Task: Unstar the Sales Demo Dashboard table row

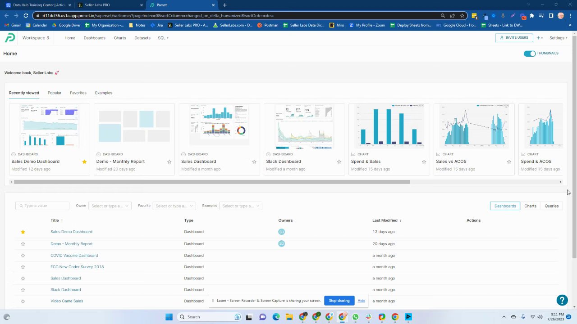Action: [x=23, y=232]
